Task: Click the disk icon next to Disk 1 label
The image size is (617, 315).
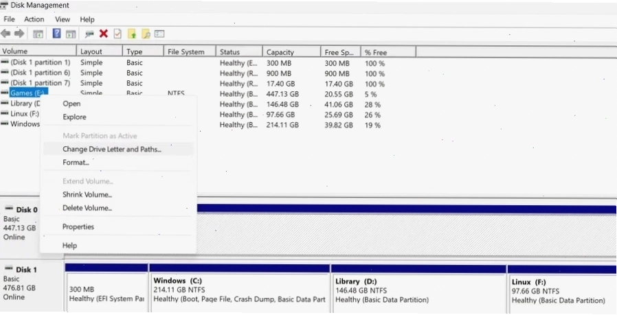Action: coord(9,268)
